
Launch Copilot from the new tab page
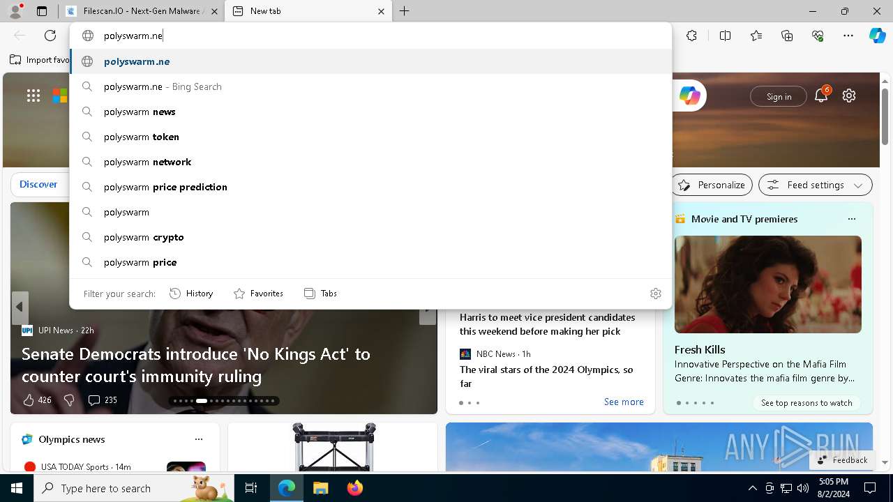coord(689,96)
